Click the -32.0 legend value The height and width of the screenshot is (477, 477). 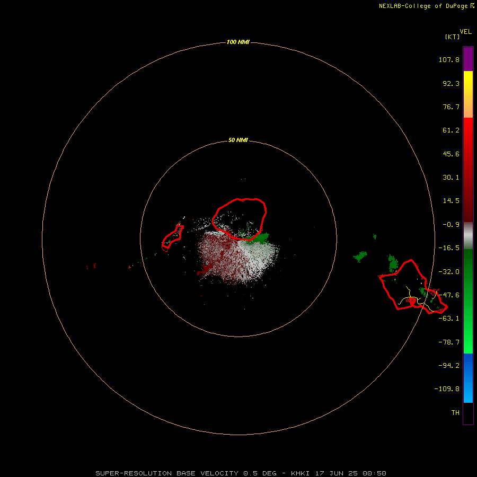[x=449, y=272]
